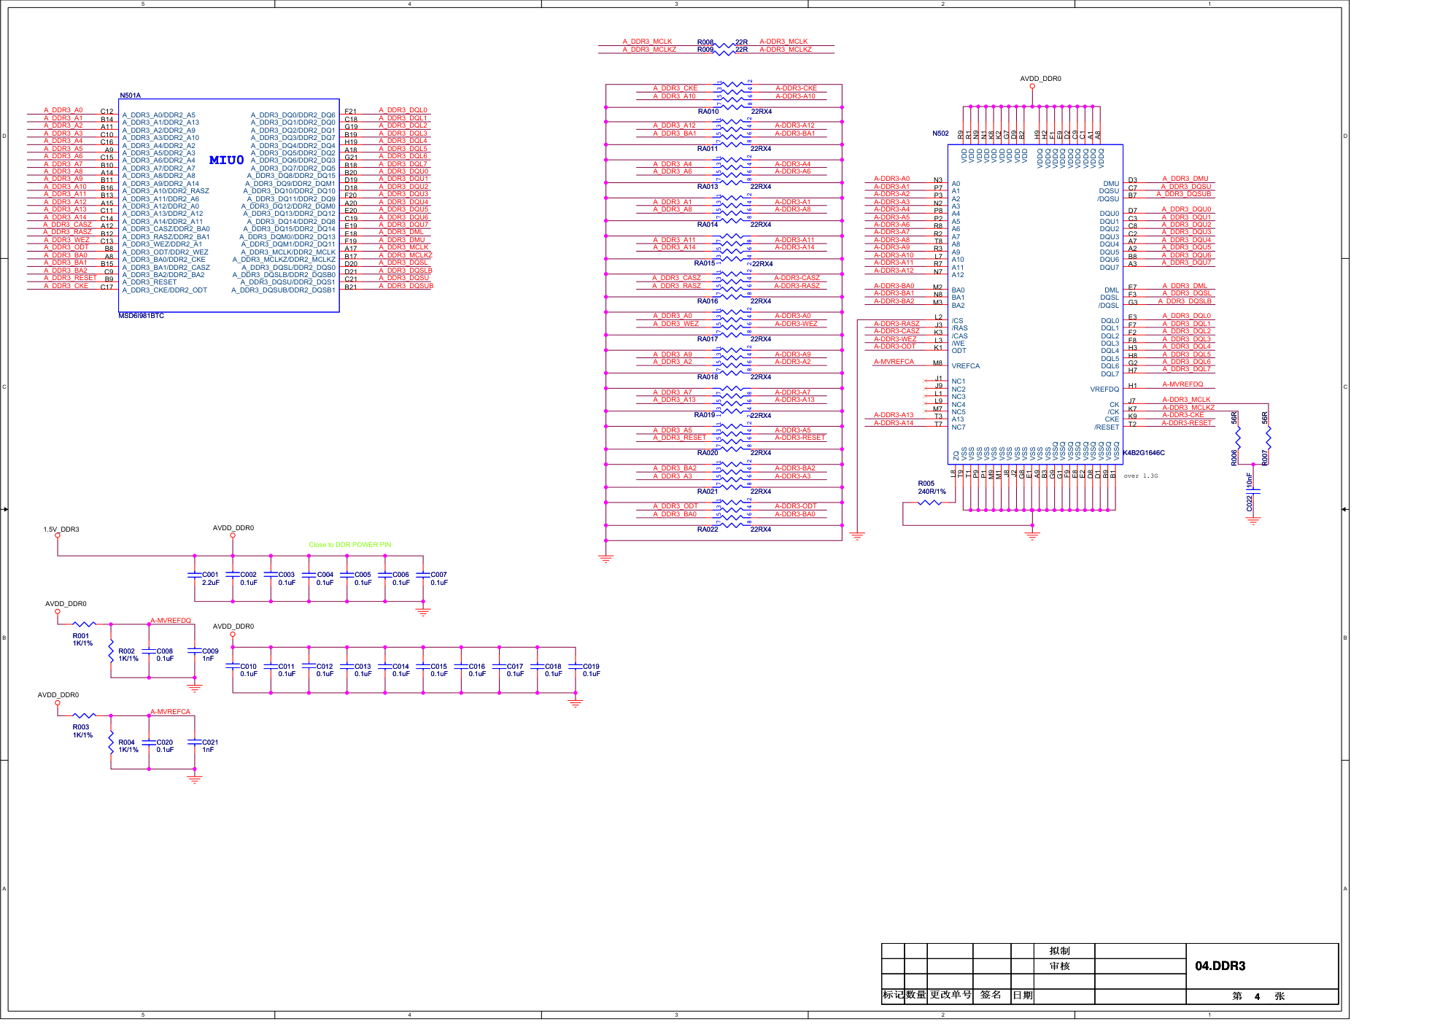Click the A-MVREFCA net label near R003

pyautogui.click(x=171, y=712)
